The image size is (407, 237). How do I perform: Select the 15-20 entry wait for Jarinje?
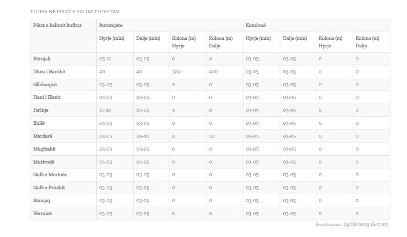[x=105, y=110]
